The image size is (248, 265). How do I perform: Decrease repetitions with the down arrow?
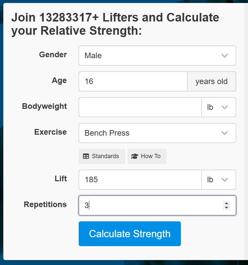(227, 207)
